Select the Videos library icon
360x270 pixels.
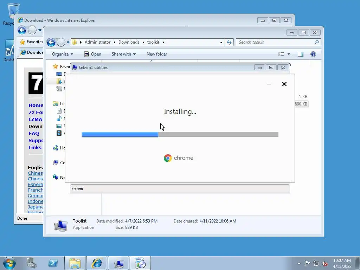pyautogui.click(x=59, y=133)
